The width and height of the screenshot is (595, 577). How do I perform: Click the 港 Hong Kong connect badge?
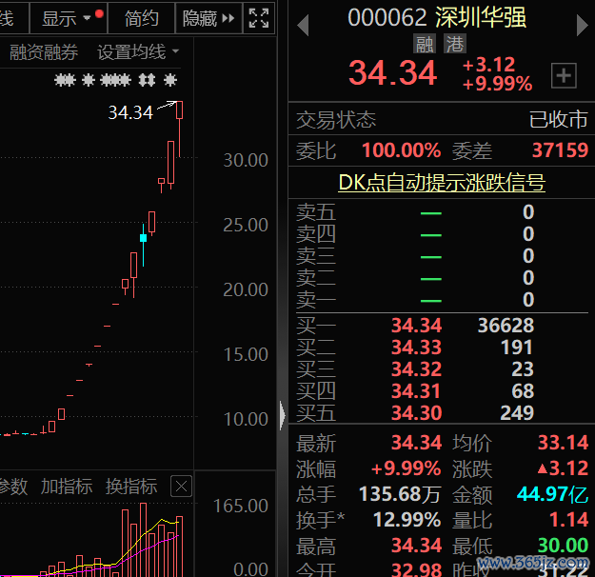point(455,44)
